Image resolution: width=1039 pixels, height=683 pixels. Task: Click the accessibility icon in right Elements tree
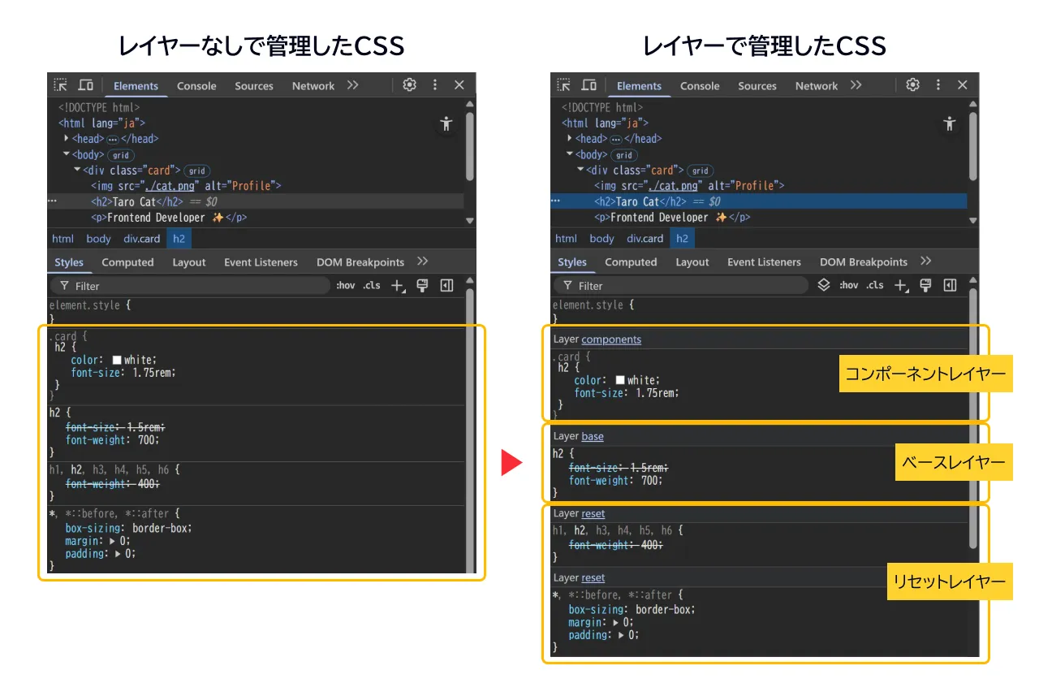(x=950, y=124)
